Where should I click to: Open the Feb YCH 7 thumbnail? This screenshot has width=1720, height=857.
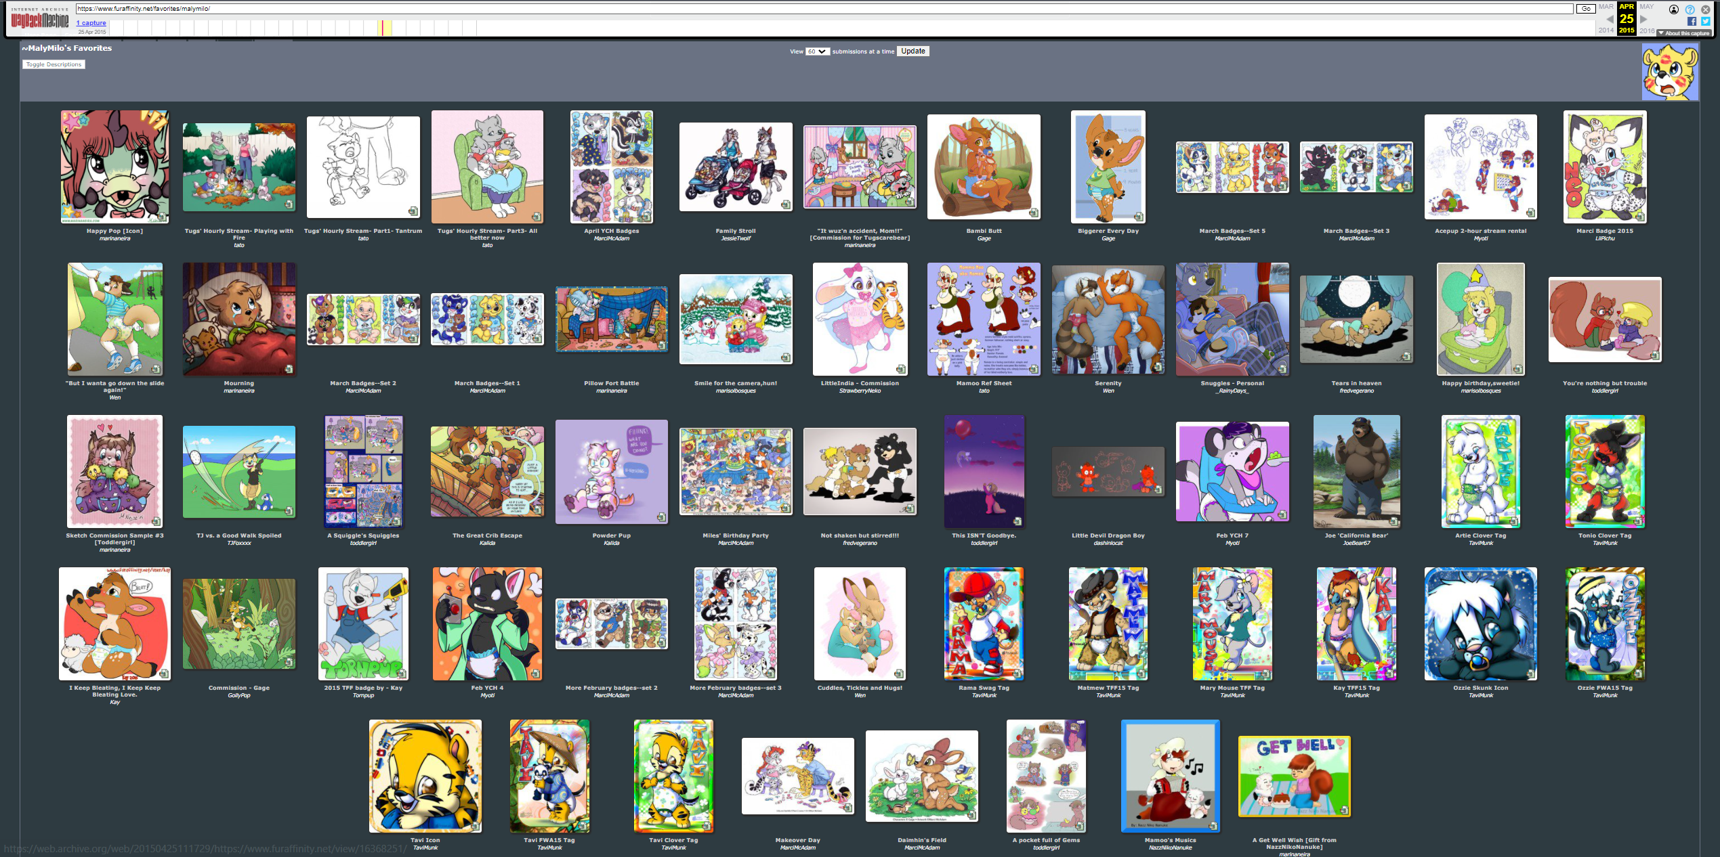(x=1232, y=472)
